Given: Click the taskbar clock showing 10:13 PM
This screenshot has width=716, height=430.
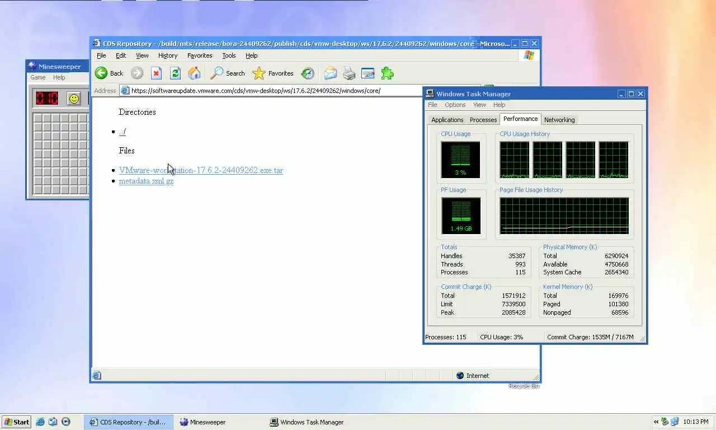Looking at the screenshot, I should coord(696,422).
